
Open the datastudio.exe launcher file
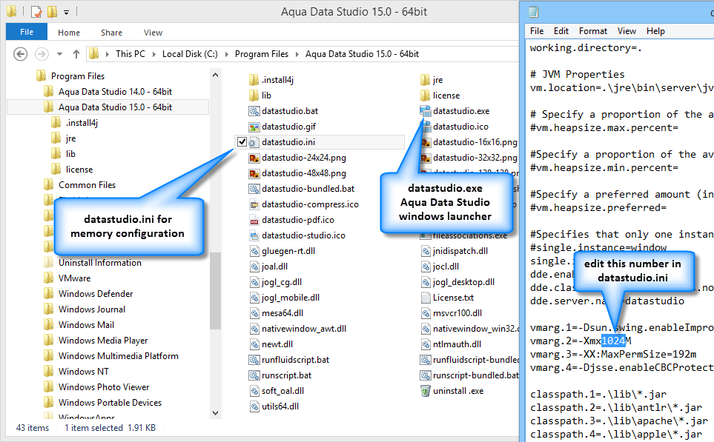coord(460,111)
